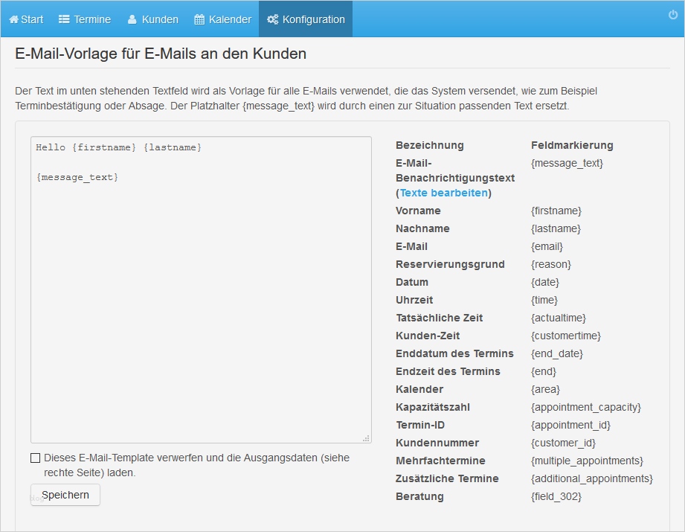The height and width of the screenshot is (532, 685).
Task: Go to the Kunden menu item
Action: [160, 19]
